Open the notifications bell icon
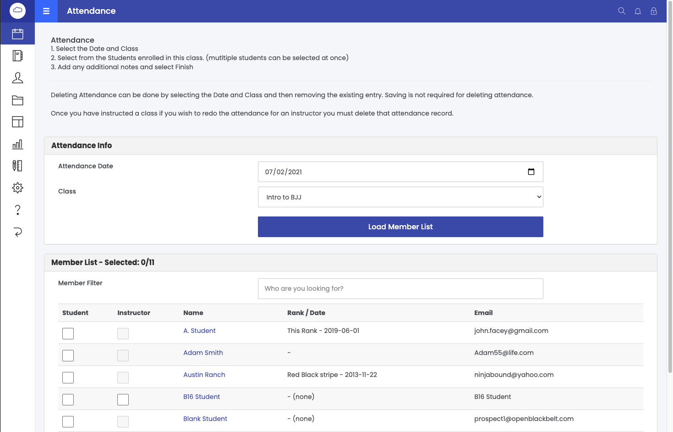This screenshot has height=432, width=673. (638, 11)
